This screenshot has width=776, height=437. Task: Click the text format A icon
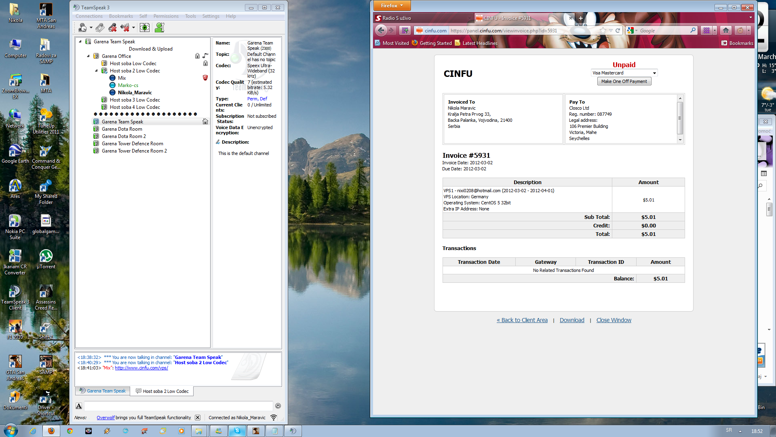point(79,406)
